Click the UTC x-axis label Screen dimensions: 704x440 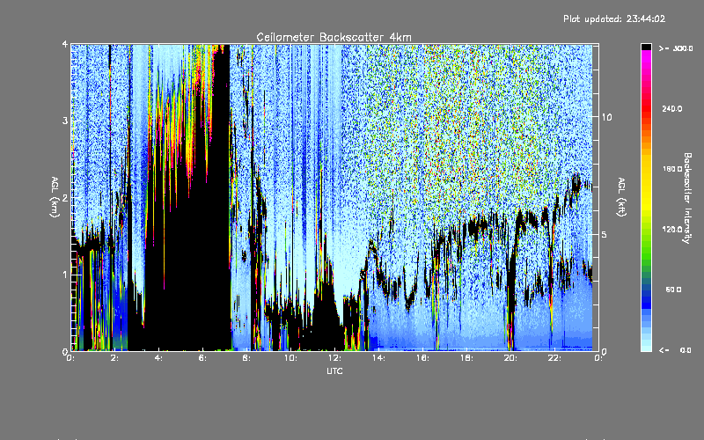click(334, 370)
